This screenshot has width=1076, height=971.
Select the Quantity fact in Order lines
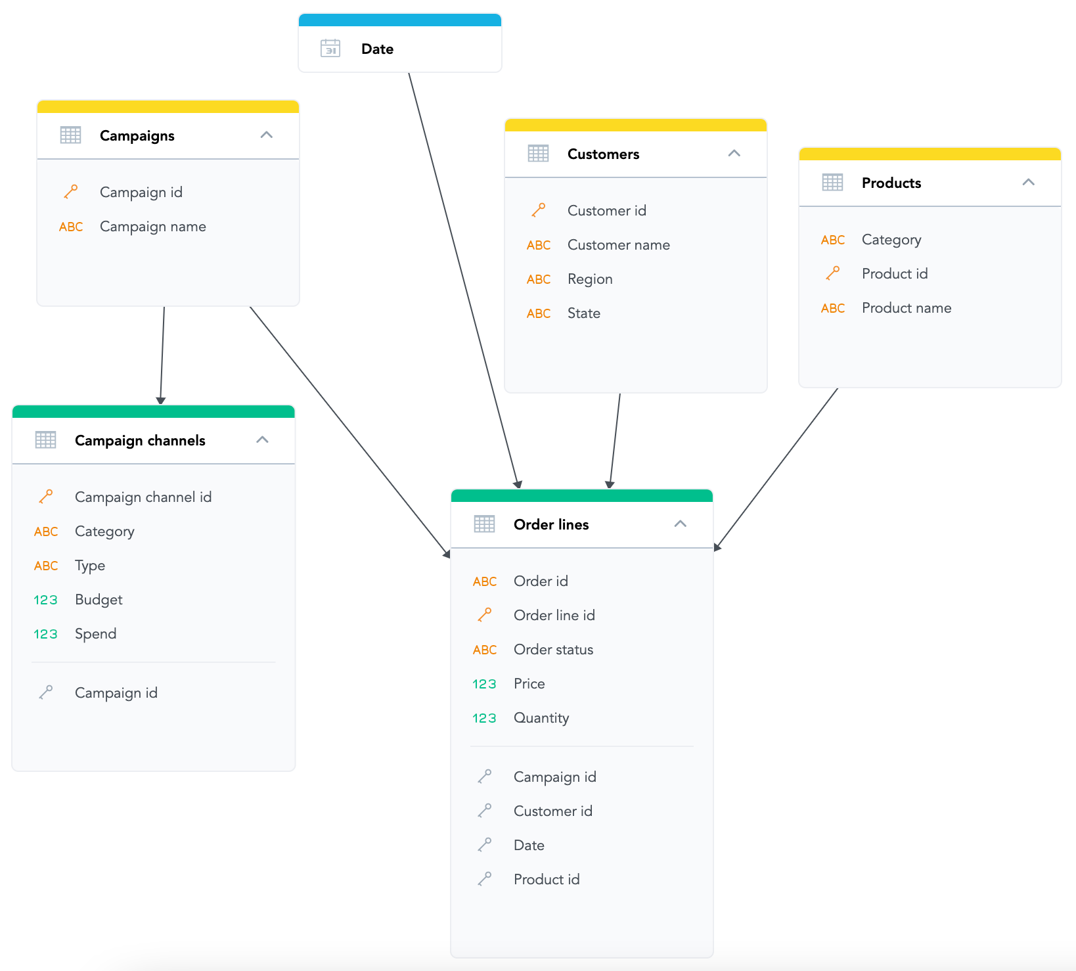541,718
